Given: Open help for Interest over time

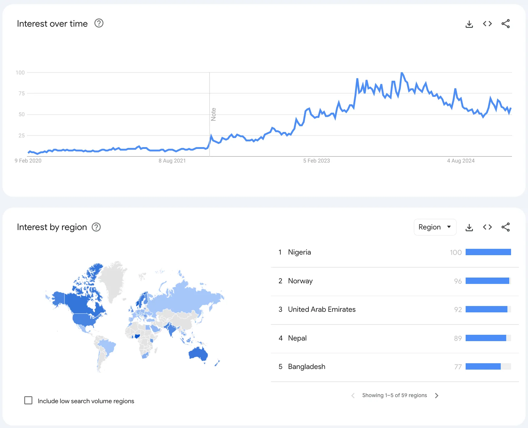Looking at the screenshot, I should click(99, 23).
